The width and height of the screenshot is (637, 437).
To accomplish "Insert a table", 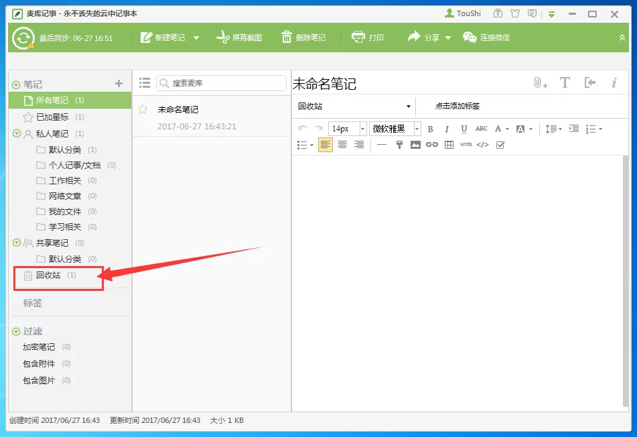I will [449, 145].
